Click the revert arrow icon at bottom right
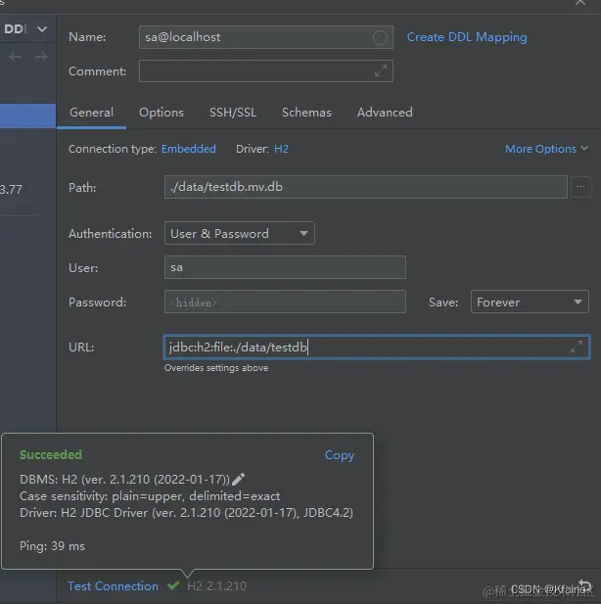This screenshot has height=604, width=601. 584,585
